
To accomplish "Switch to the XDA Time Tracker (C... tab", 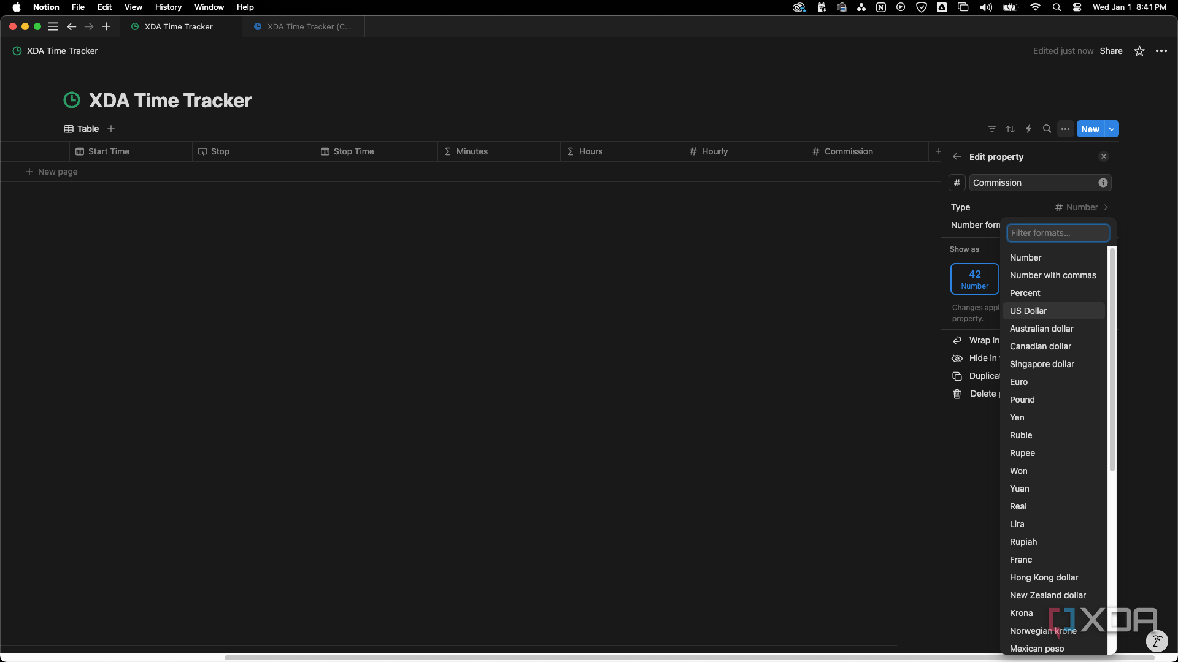I will tap(303, 26).
